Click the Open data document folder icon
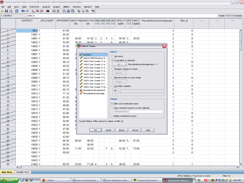The image size is (244, 183). [2, 11]
